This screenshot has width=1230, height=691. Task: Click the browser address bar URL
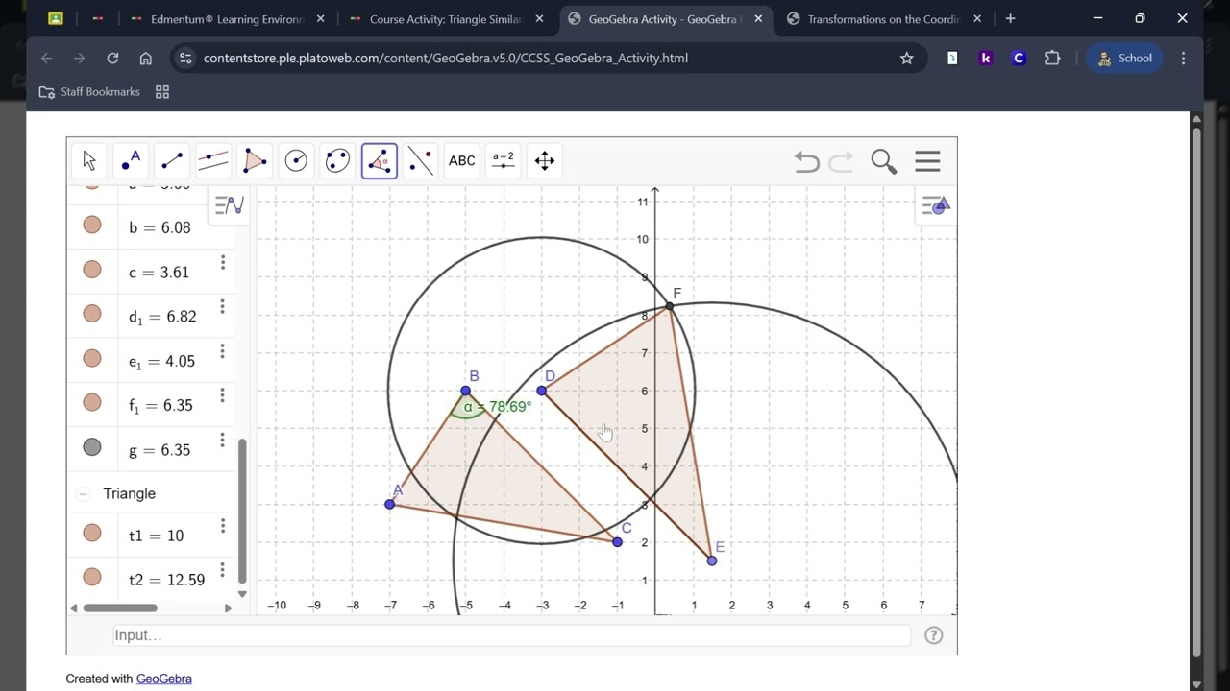click(x=446, y=59)
